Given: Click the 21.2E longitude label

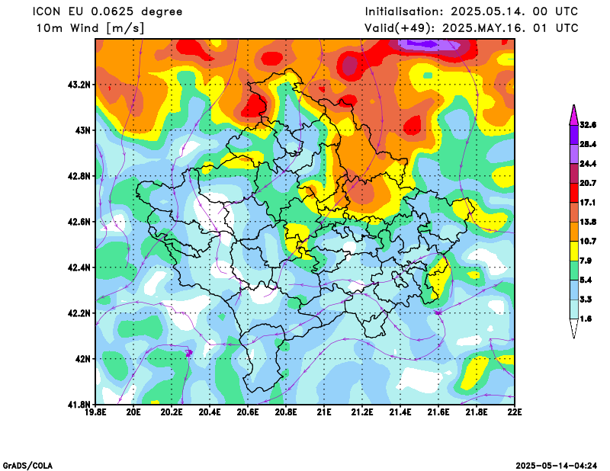Looking at the screenshot, I should pyautogui.click(x=362, y=412).
